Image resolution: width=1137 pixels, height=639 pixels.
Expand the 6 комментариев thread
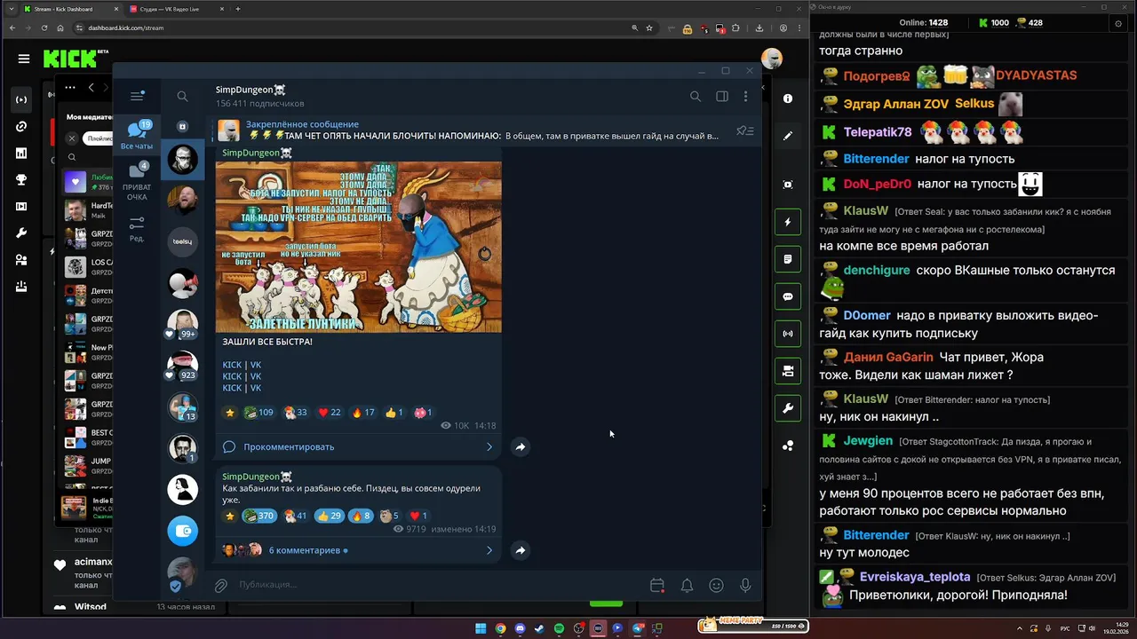[358, 550]
